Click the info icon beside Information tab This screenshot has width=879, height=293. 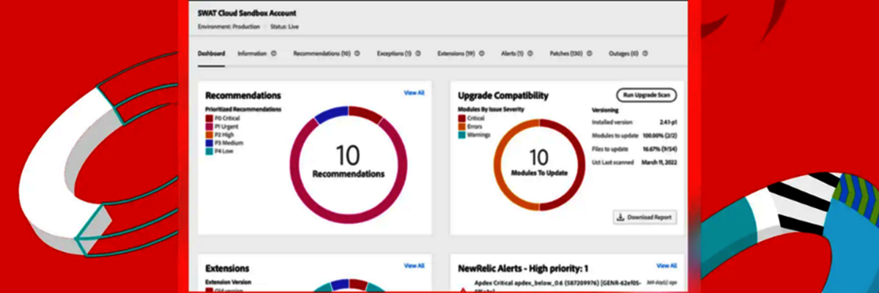point(274,53)
